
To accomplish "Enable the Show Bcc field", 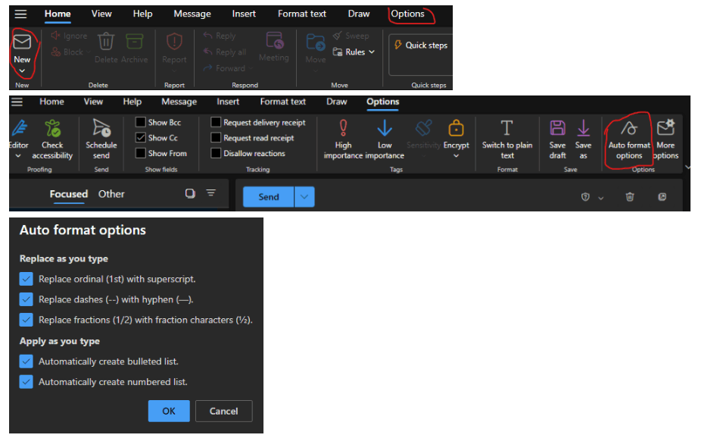I will pos(139,122).
